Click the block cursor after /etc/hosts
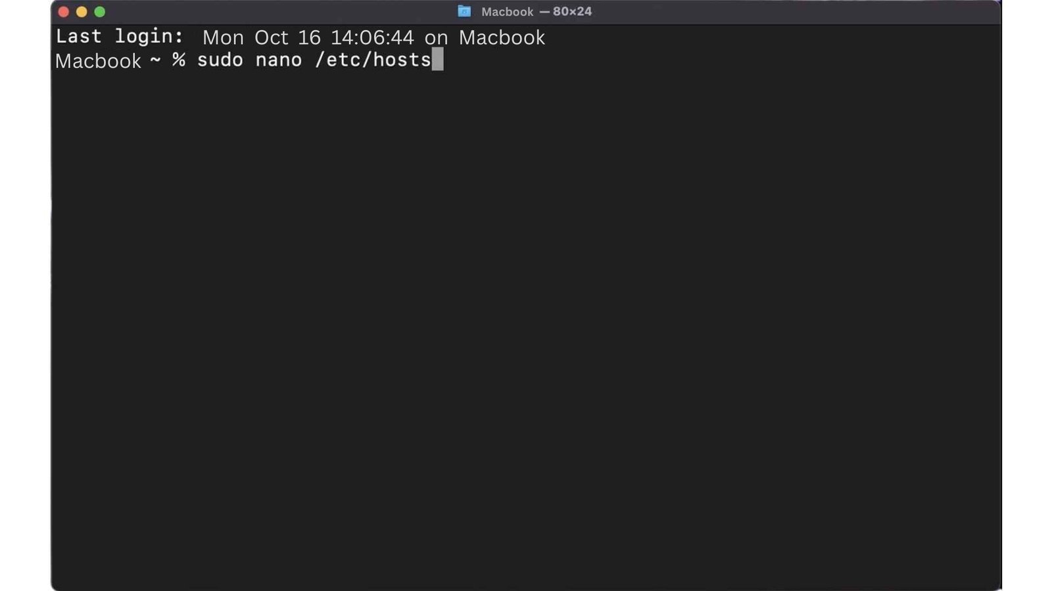The image size is (1052, 591). [x=438, y=59]
